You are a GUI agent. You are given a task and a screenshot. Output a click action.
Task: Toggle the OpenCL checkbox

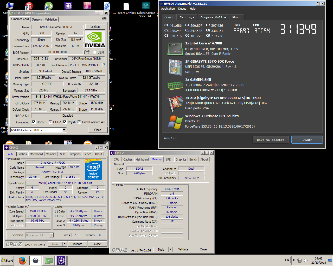pos(34,122)
